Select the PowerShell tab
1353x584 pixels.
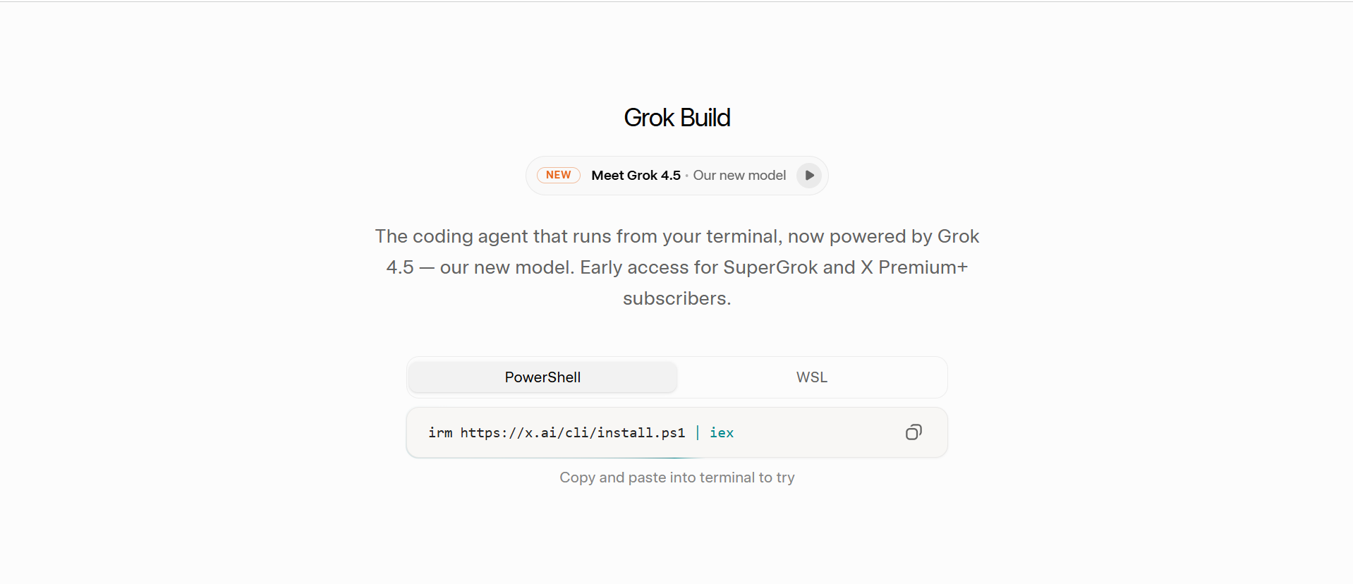coord(542,377)
